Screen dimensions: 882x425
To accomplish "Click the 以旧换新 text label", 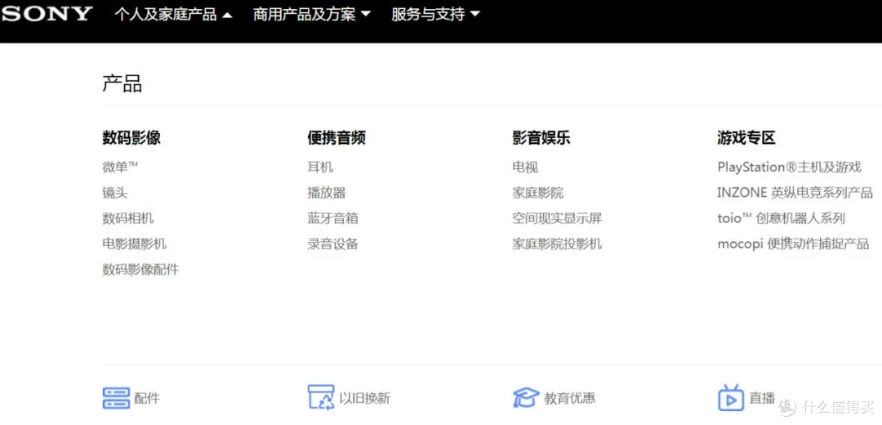I will coord(364,399).
